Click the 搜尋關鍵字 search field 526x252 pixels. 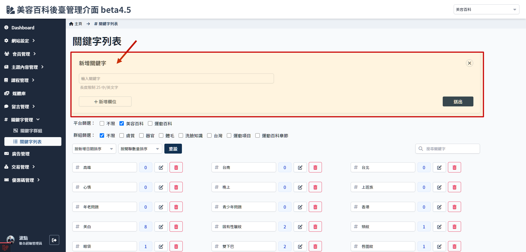[x=448, y=149]
